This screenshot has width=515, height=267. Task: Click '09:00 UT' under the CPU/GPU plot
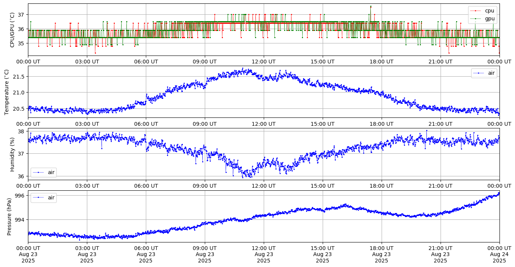[x=205, y=62]
